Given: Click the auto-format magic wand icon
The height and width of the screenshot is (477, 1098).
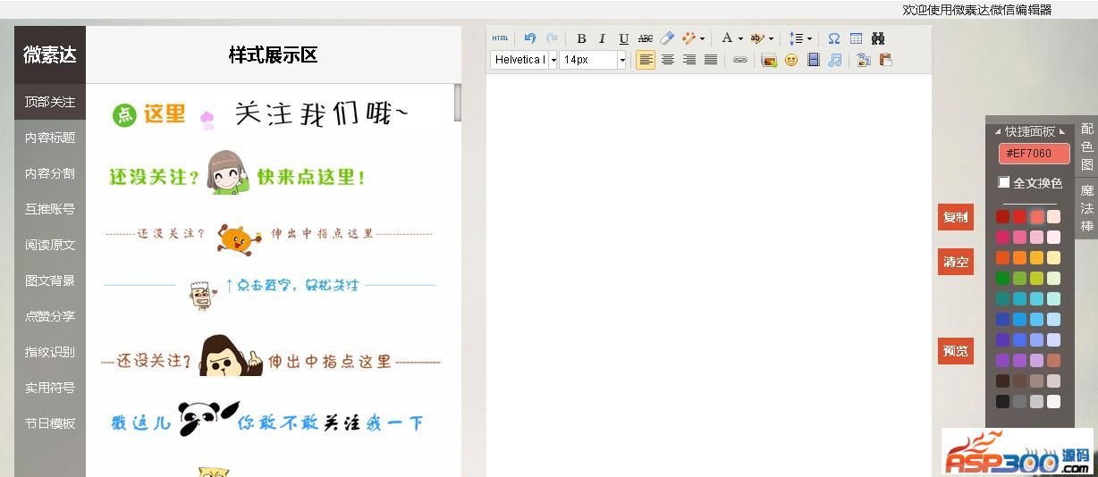Looking at the screenshot, I should [x=688, y=38].
